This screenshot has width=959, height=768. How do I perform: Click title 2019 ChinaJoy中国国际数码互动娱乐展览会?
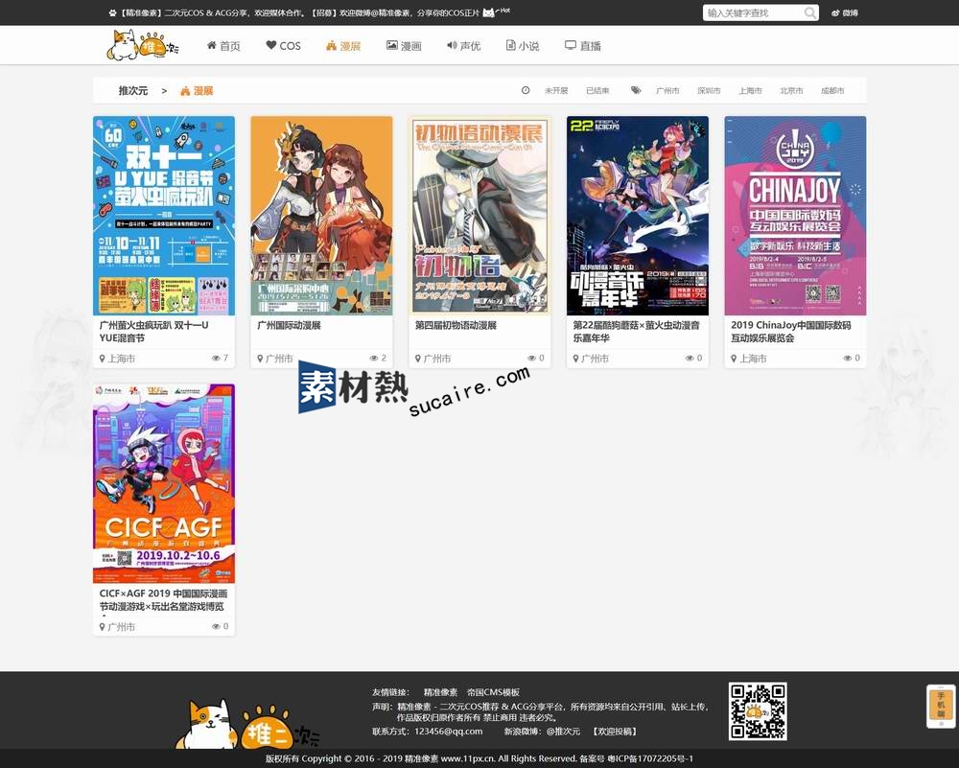coord(791,332)
